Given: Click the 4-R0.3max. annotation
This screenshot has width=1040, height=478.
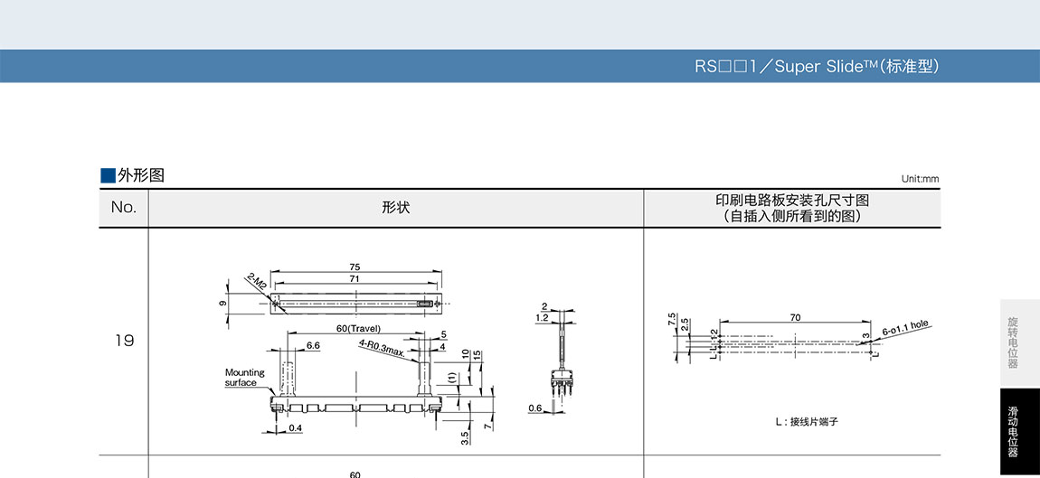Looking at the screenshot, I should 381,346.
